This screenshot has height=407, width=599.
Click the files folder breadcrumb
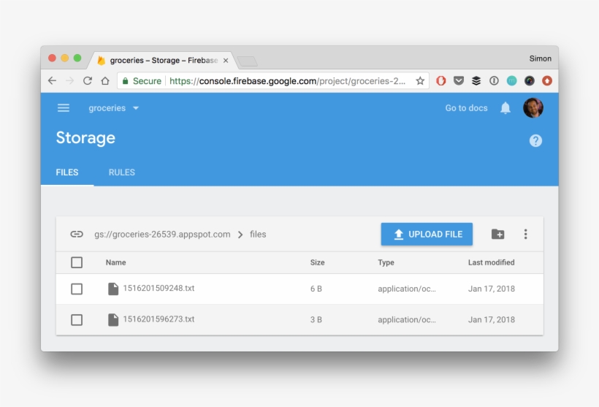(258, 235)
